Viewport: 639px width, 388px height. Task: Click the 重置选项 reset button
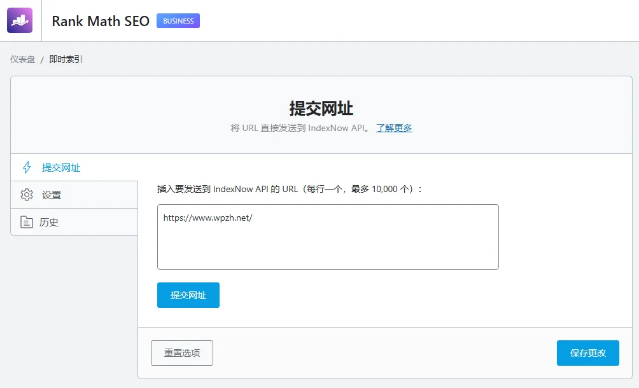pyautogui.click(x=181, y=352)
